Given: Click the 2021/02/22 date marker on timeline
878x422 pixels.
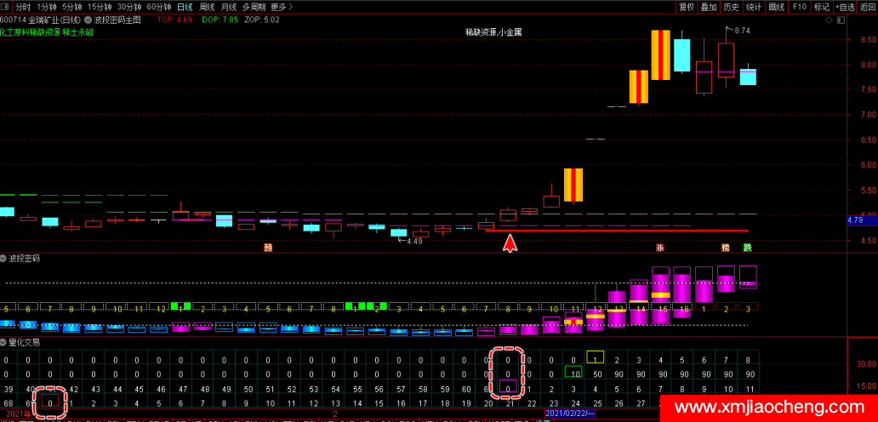Looking at the screenshot, I should (x=565, y=413).
